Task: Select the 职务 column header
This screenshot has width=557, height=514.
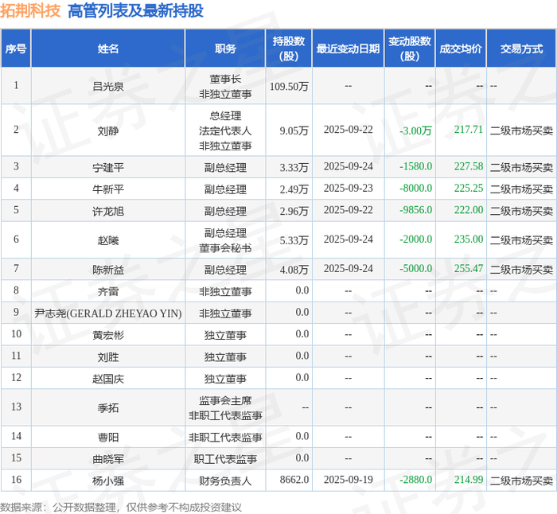Action: (x=225, y=49)
